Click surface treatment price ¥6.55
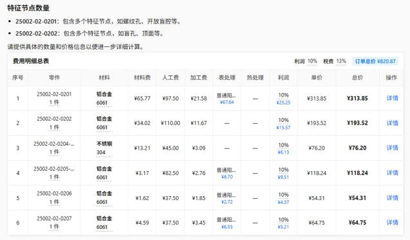 (227, 227)
